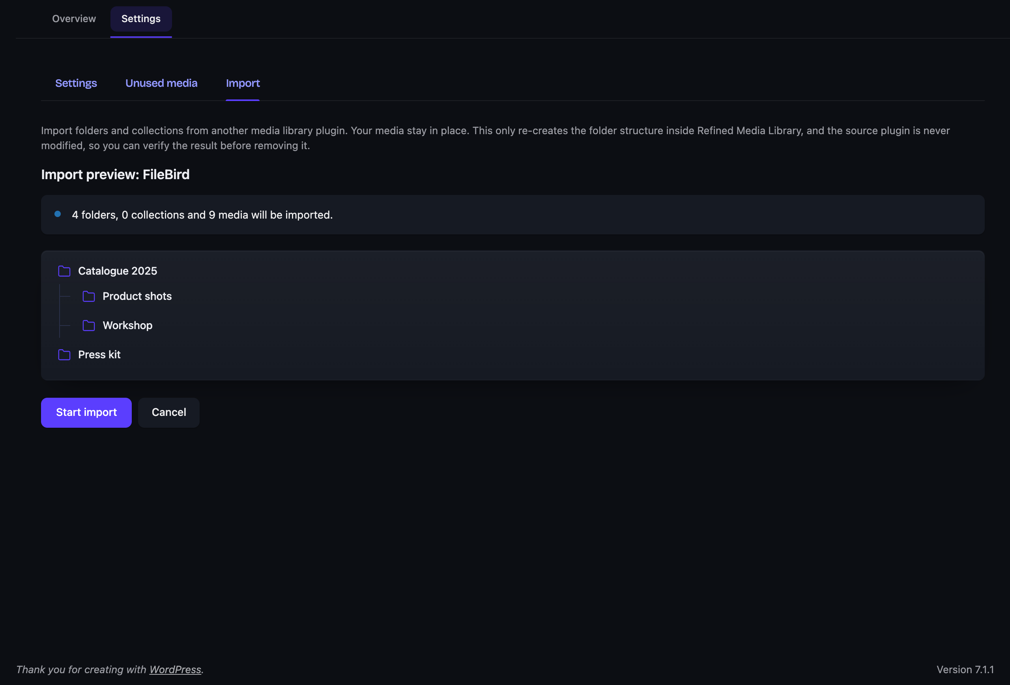Click the 'Import preview: FileBird' heading

[x=115, y=174]
